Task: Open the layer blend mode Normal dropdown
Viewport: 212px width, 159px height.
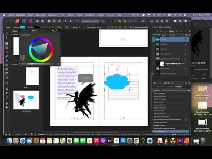Action: [173, 35]
